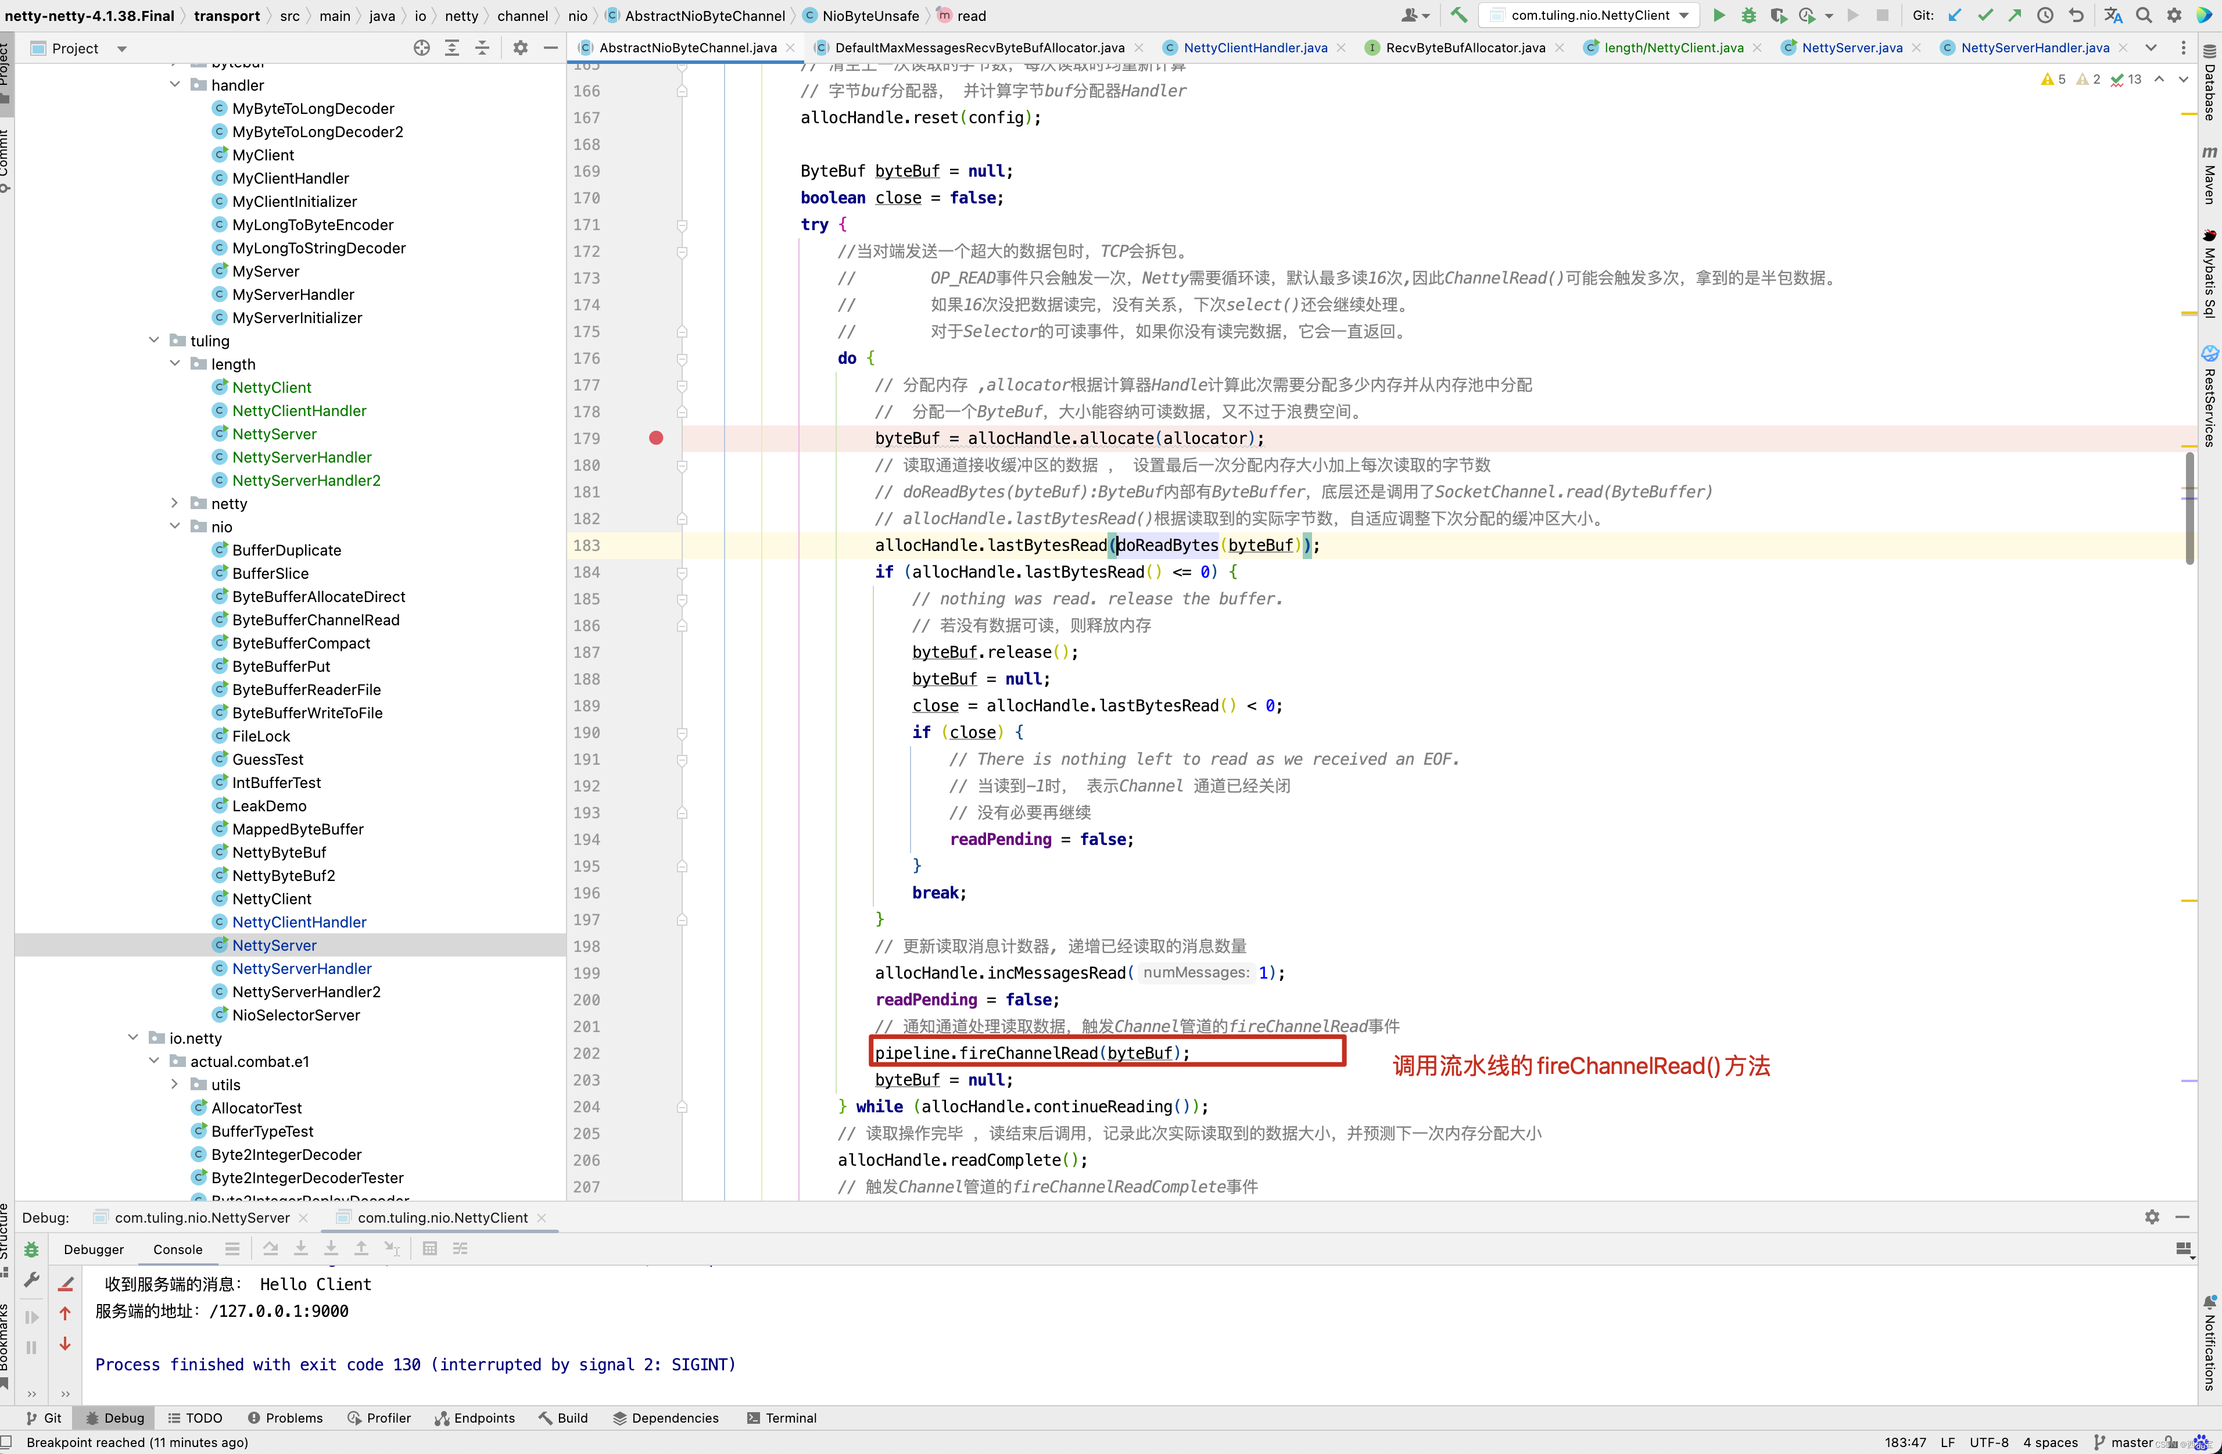The height and width of the screenshot is (1454, 2222).
Task: Open Search Everywhere magnifier icon
Action: coord(2145,15)
